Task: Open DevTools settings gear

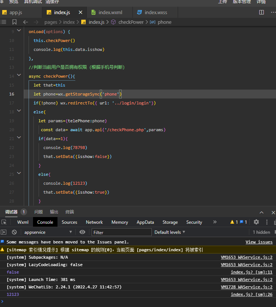Action: 256,222
